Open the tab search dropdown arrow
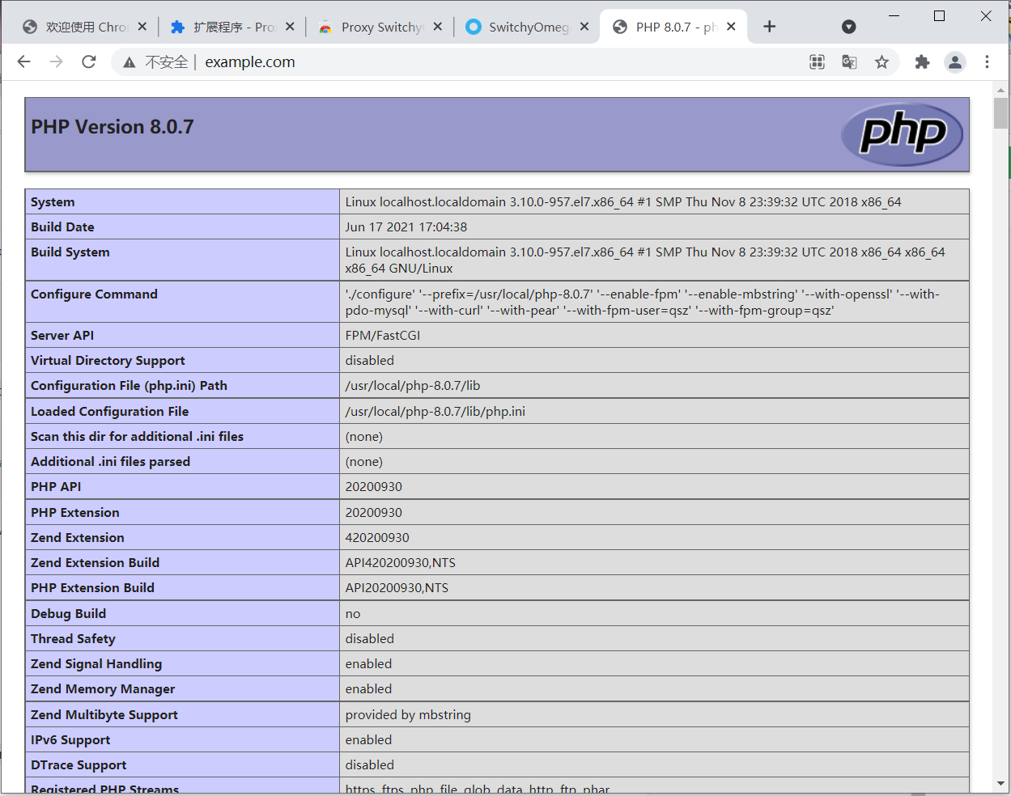Viewport: 1011px width, 796px height. click(x=848, y=27)
